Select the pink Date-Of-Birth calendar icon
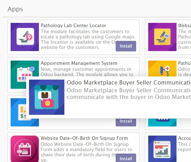This screenshot has width=191, height=162. click(x=25, y=149)
